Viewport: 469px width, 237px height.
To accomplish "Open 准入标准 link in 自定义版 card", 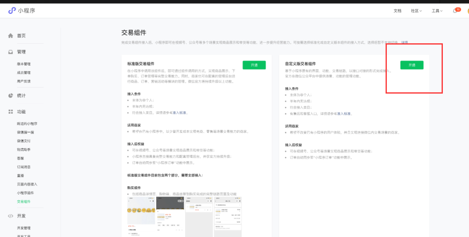I will point(344,114).
